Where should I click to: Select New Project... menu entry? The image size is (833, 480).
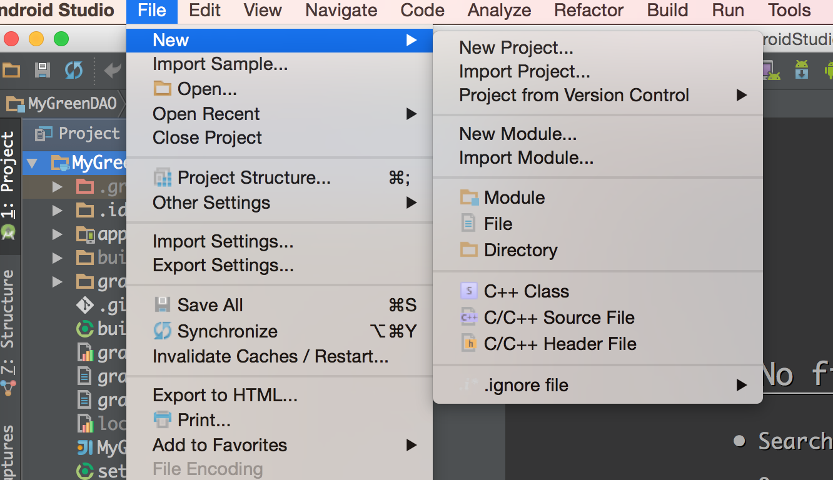[516, 47]
